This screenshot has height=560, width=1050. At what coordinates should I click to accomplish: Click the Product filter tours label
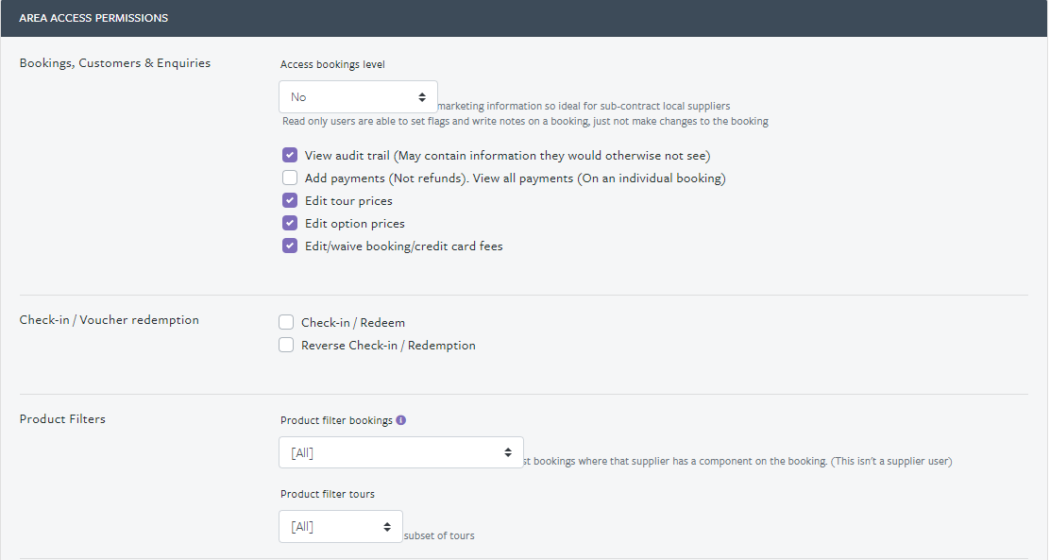coord(328,494)
